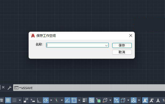
Task: Toggle the drawing grid display
Action: 8,100
